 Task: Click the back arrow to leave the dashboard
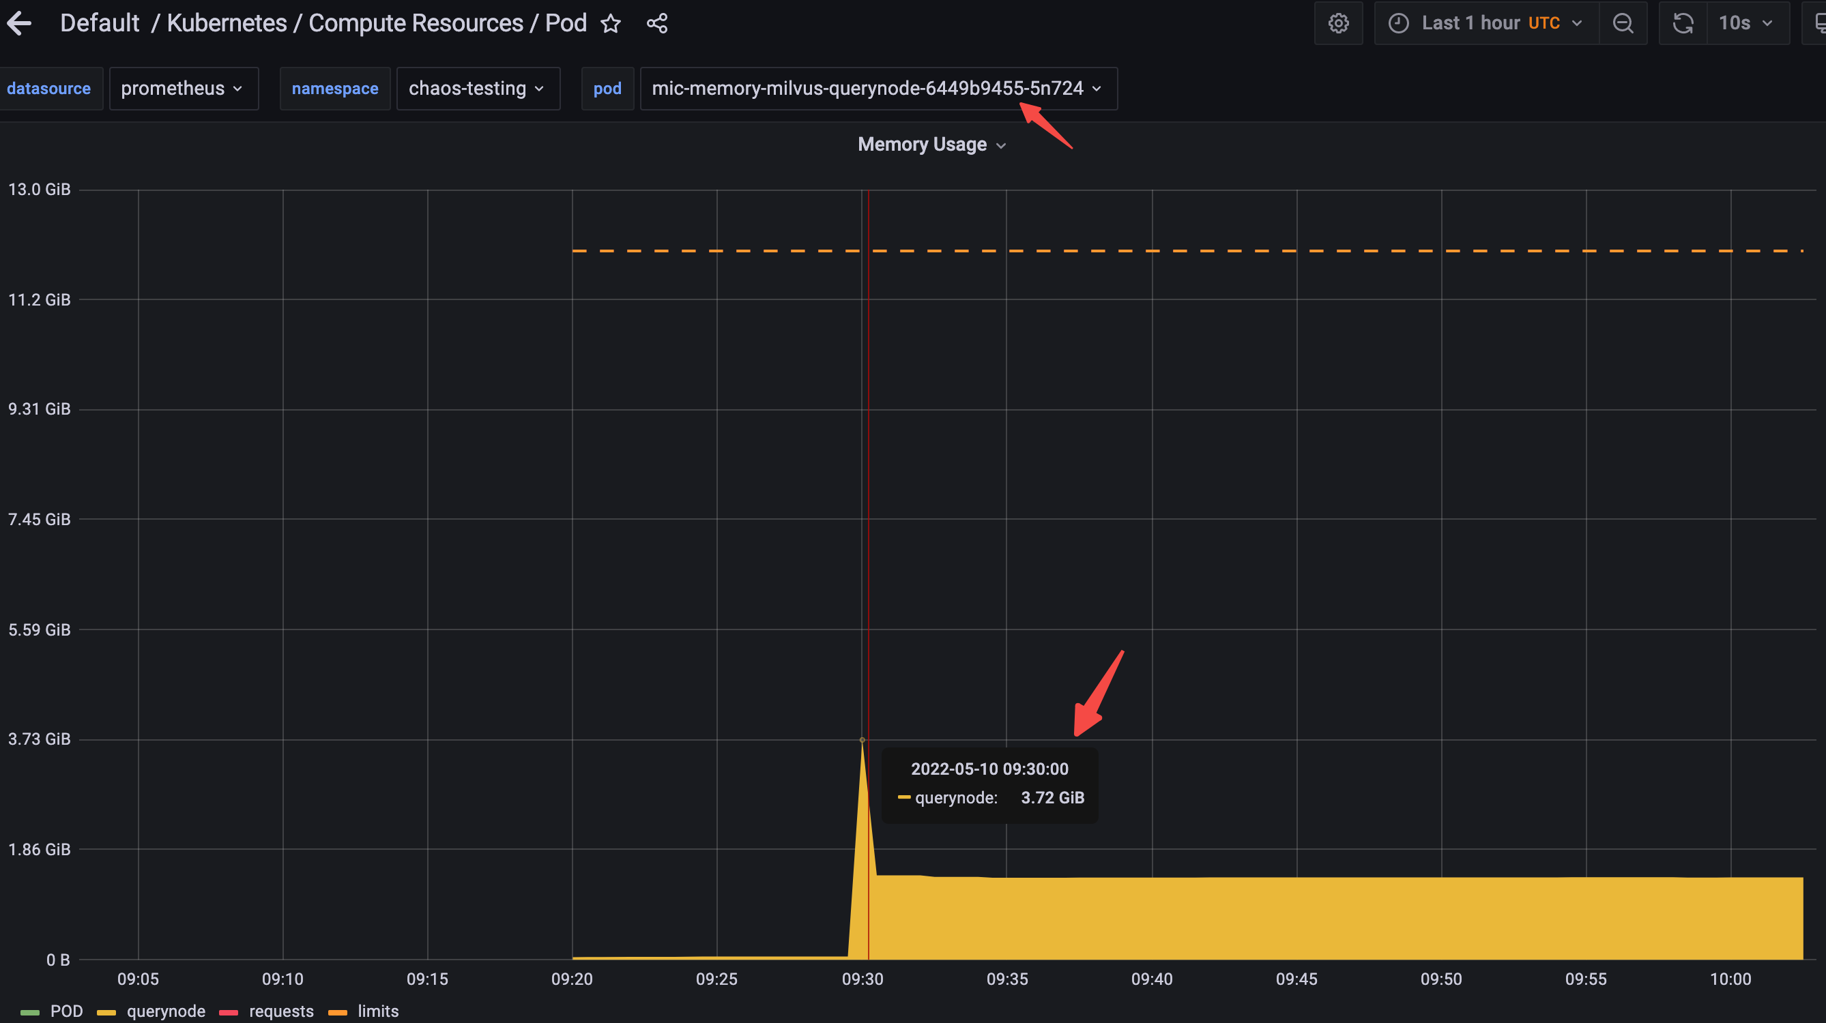point(20,23)
